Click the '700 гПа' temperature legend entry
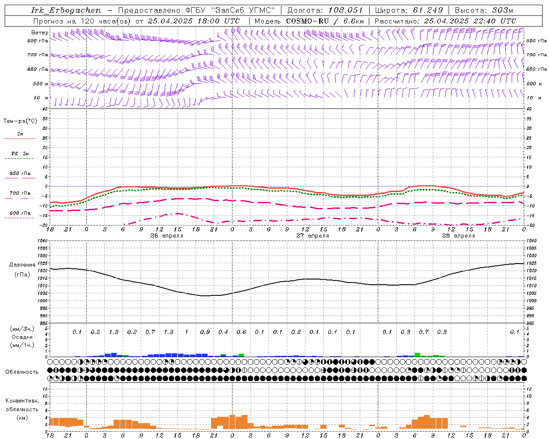Image resolution: width=549 pixels, height=439 pixels. tap(20, 193)
